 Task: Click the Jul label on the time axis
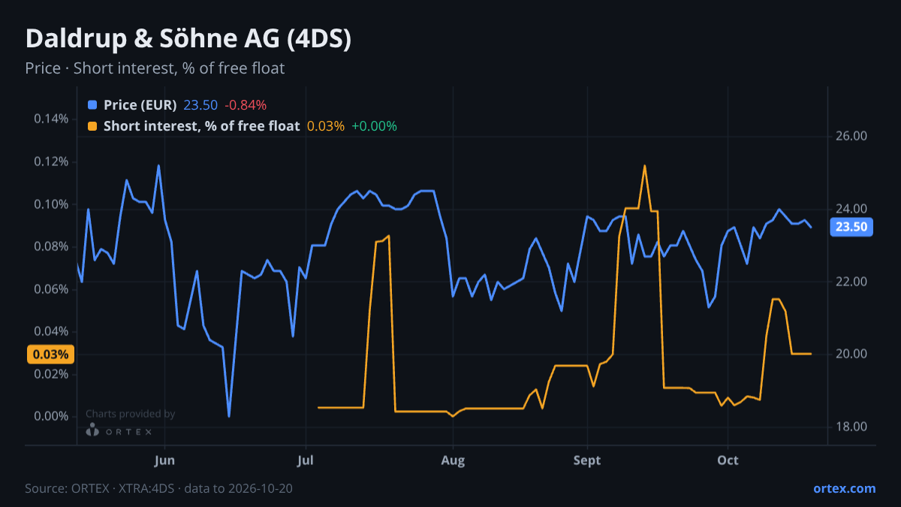(306, 460)
